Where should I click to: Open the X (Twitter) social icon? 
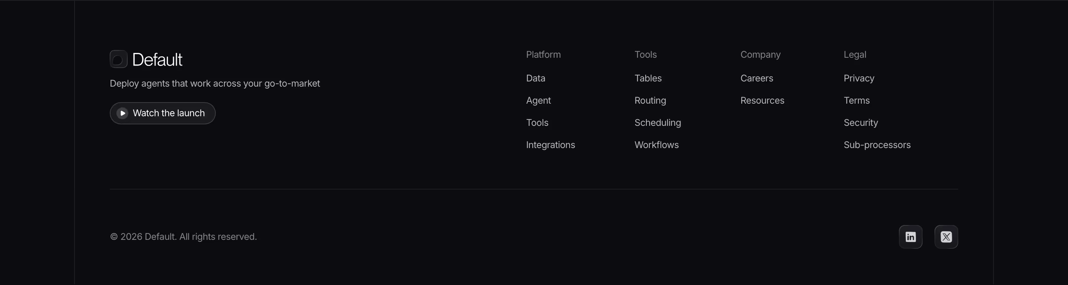click(946, 237)
